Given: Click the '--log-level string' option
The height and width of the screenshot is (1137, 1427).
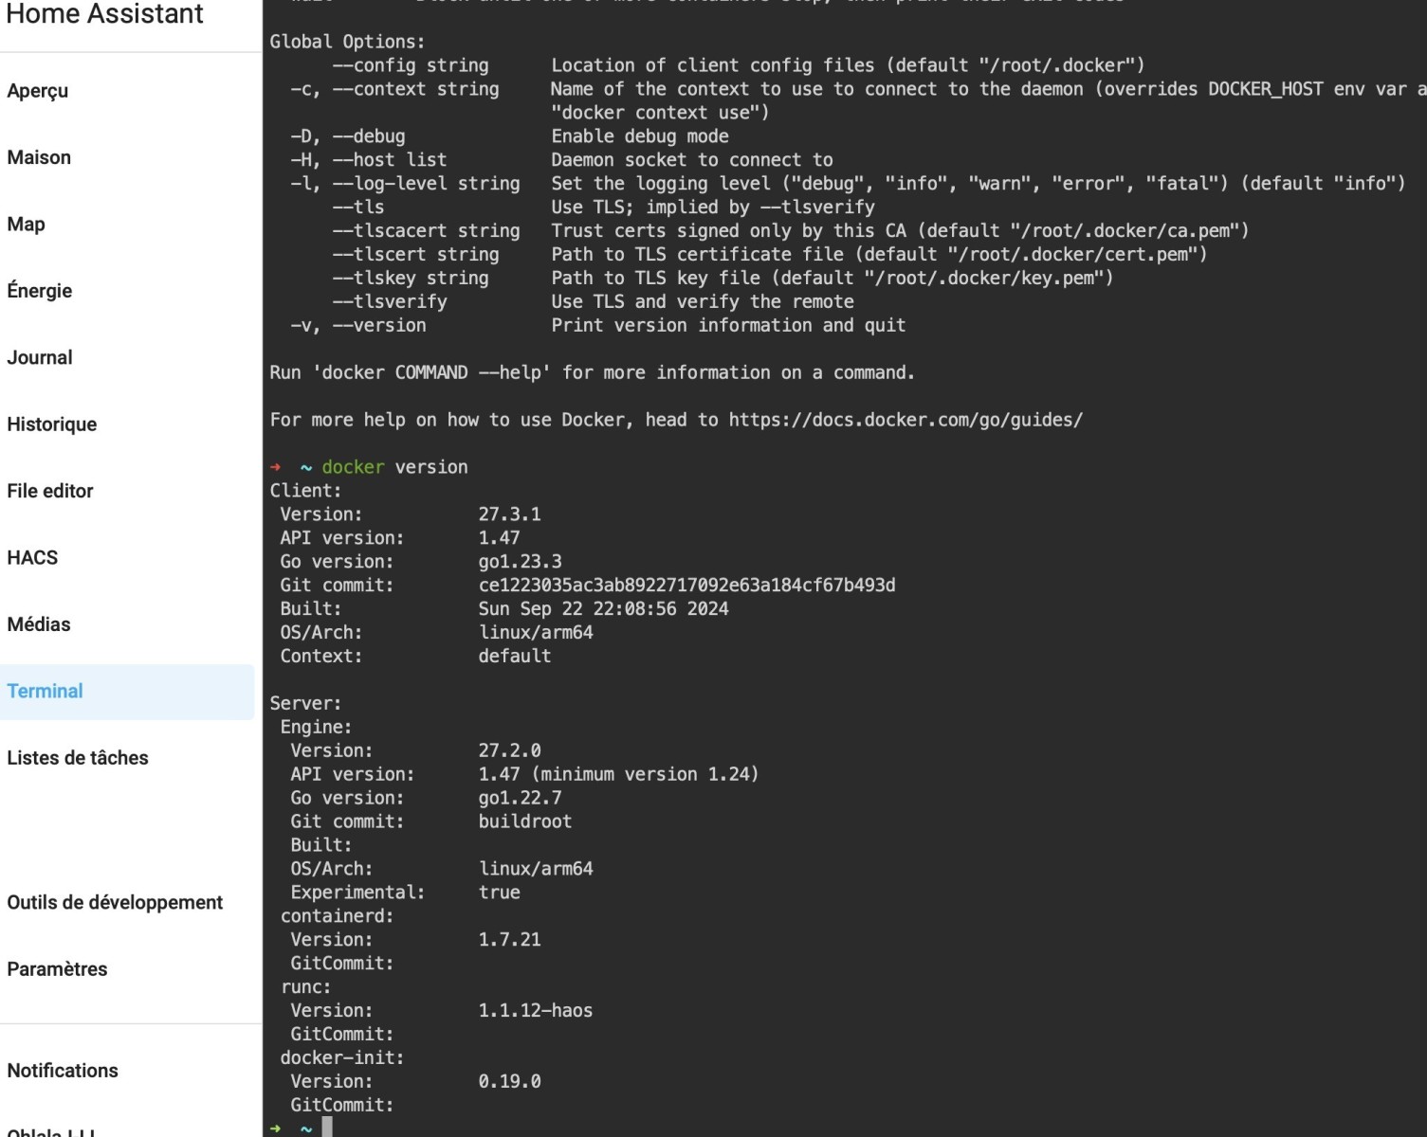Looking at the screenshot, I should 426,184.
